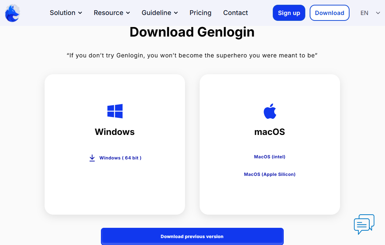Click the chevron next to Guideline
Image resolution: width=385 pixels, height=245 pixels.
(x=175, y=13)
